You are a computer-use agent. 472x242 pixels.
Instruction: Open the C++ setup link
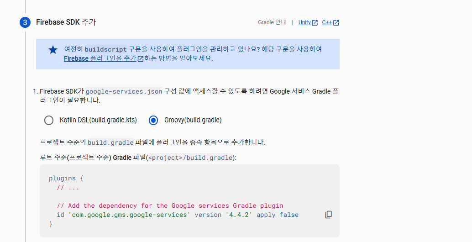click(330, 22)
